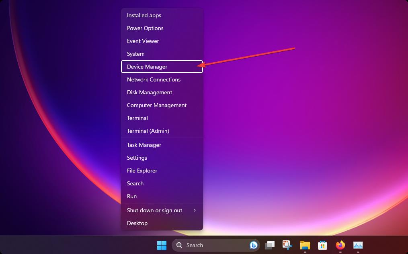The width and height of the screenshot is (408, 254).
Task: Launch the Run dialog
Action: pyautogui.click(x=132, y=196)
